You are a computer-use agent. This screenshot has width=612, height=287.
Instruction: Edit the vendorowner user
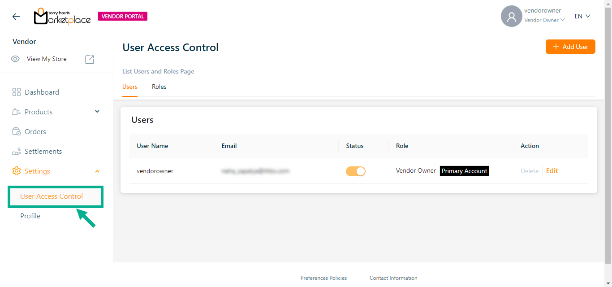(552, 171)
